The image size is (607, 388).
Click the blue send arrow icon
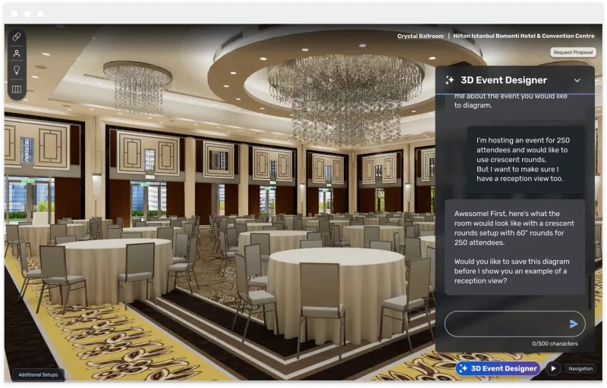tap(574, 324)
